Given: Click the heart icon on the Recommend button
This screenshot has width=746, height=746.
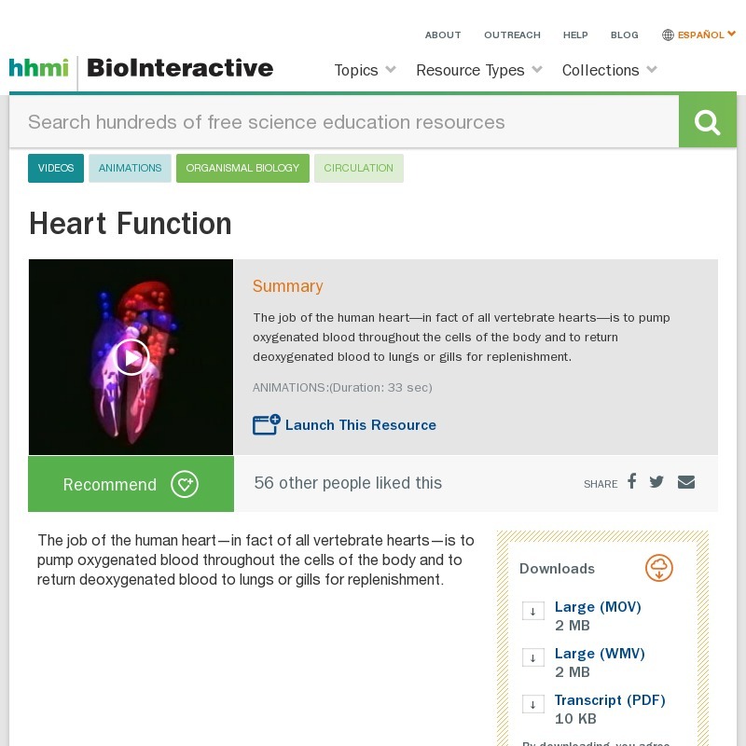Looking at the screenshot, I should (x=185, y=484).
